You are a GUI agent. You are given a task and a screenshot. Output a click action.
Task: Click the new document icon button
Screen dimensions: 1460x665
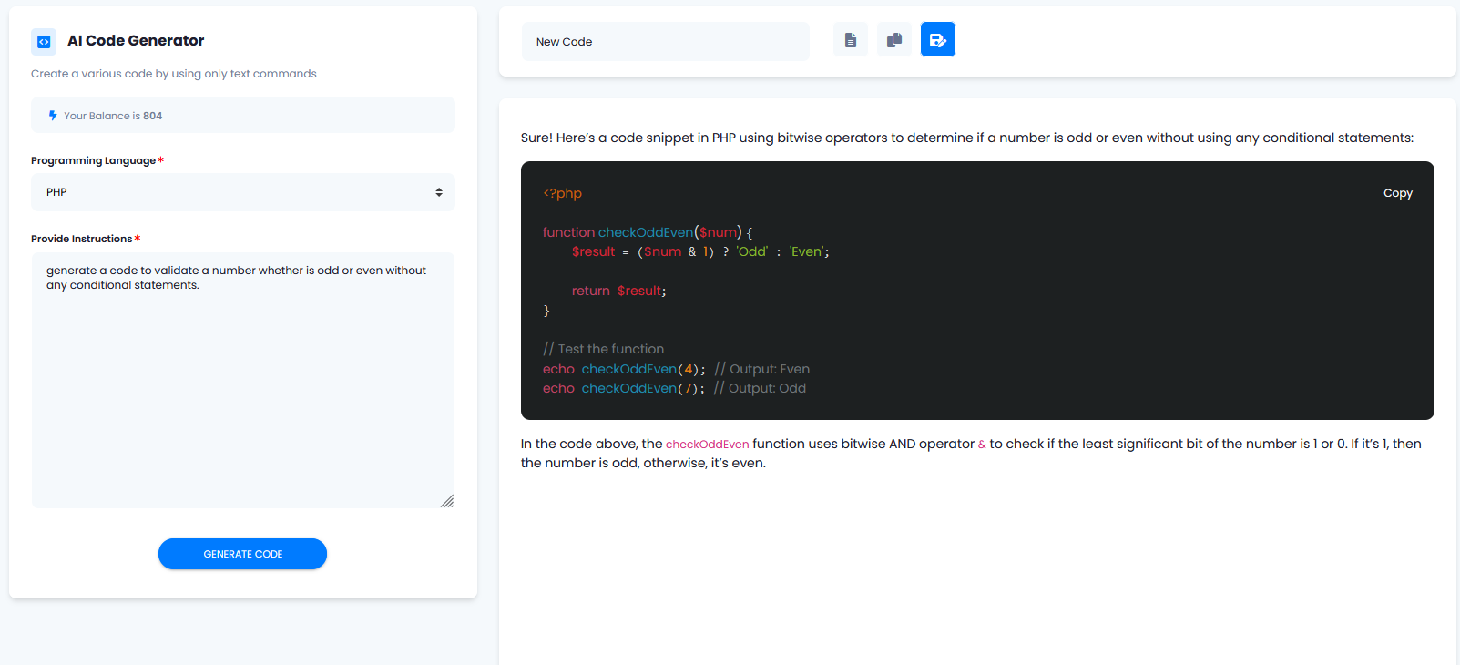[x=851, y=39]
